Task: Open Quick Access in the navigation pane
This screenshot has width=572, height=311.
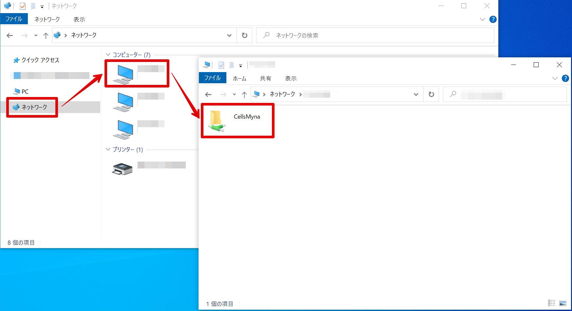Action: (x=36, y=60)
